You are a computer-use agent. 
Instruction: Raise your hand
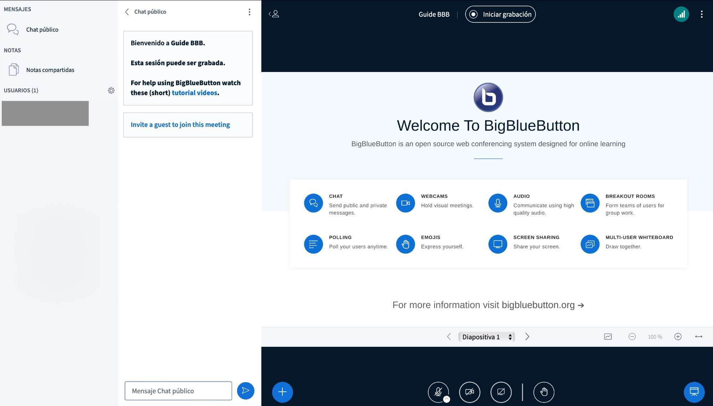[x=544, y=392]
